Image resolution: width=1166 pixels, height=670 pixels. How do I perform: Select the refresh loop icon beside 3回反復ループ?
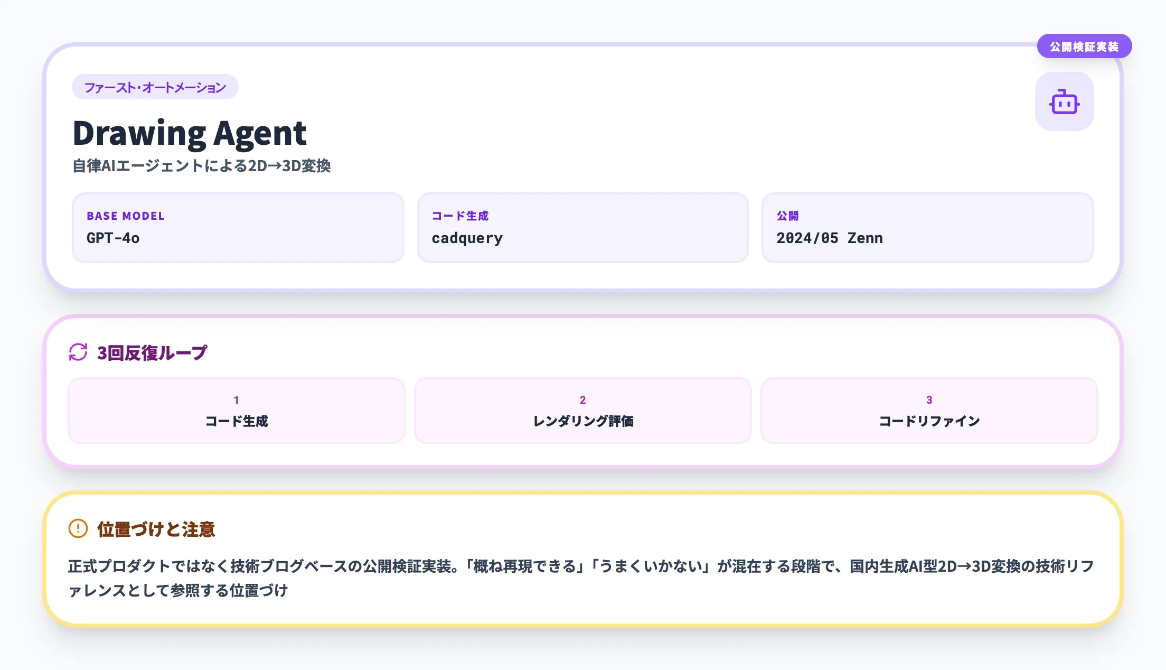pyautogui.click(x=78, y=351)
